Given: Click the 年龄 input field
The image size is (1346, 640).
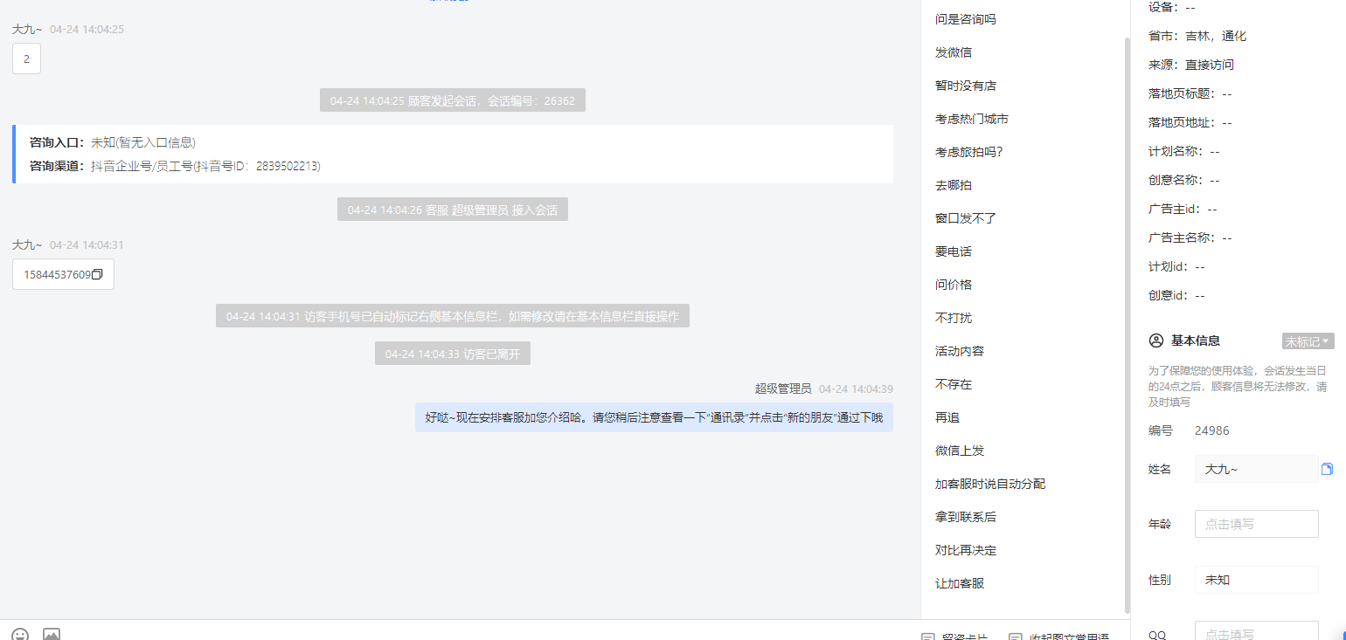Looking at the screenshot, I should tap(1256, 524).
